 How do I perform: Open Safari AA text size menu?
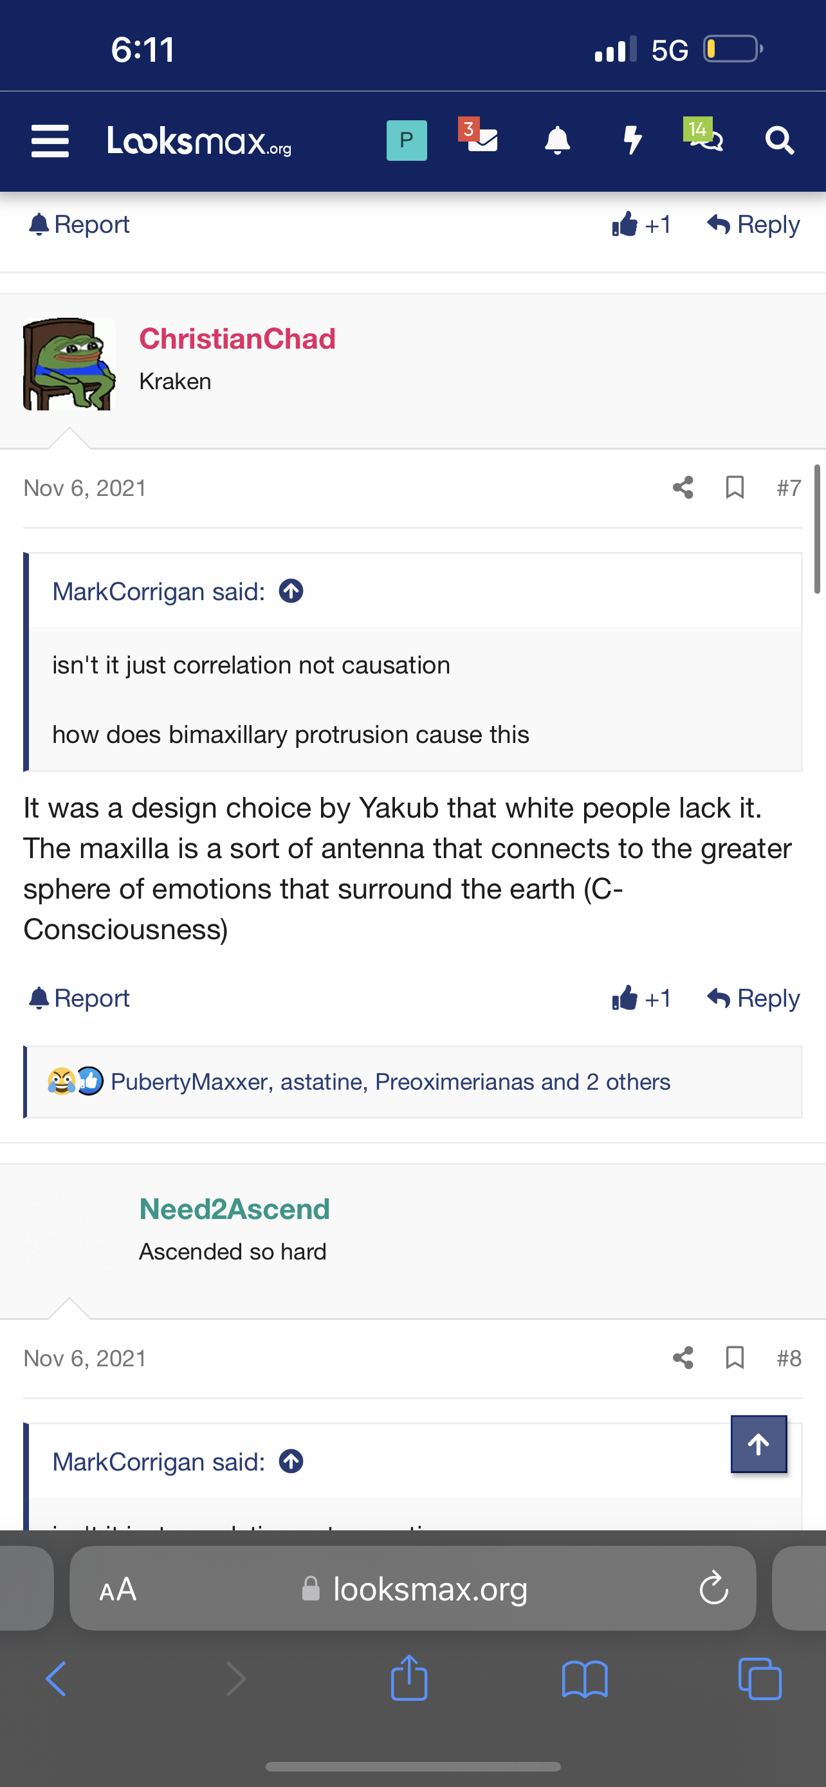[x=118, y=1589]
